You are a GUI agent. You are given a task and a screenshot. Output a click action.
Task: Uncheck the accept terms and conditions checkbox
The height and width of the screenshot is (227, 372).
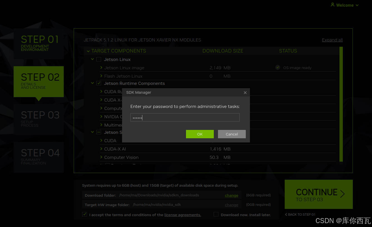(x=85, y=214)
